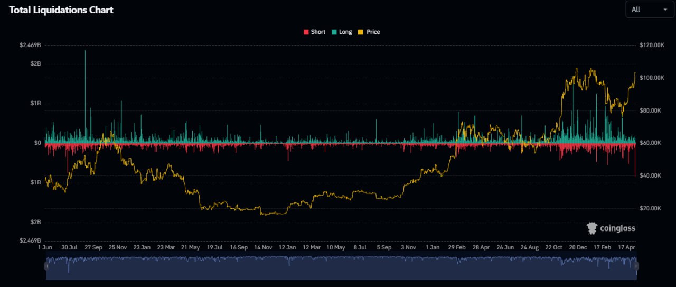Image resolution: width=676 pixels, height=287 pixels.
Task: Click the 1 Jun date label
Action: [x=46, y=247]
